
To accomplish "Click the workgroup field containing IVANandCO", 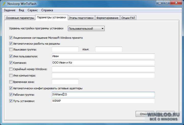I will pyautogui.click(x=103, y=95).
